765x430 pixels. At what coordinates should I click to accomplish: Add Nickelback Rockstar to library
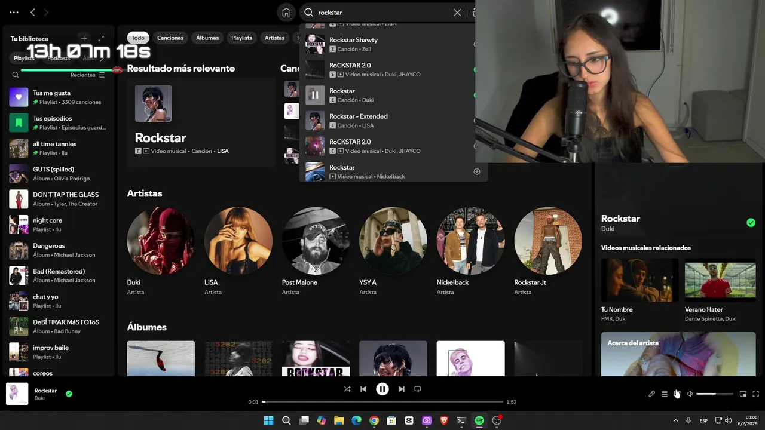[x=477, y=171]
